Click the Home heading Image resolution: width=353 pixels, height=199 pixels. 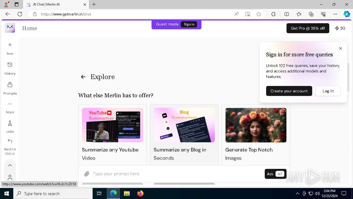click(30, 28)
